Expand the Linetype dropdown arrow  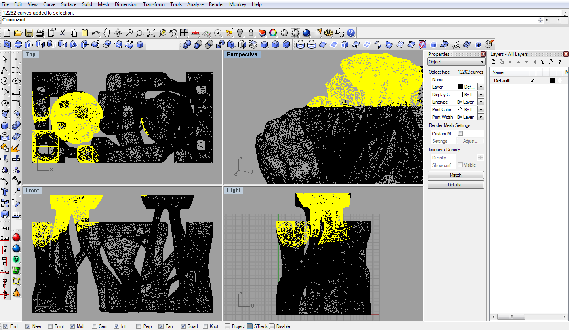tap(481, 102)
